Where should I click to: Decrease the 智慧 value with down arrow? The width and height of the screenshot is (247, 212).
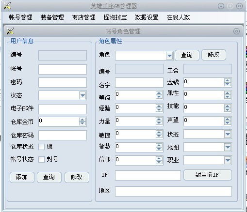(x=159, y=149)
